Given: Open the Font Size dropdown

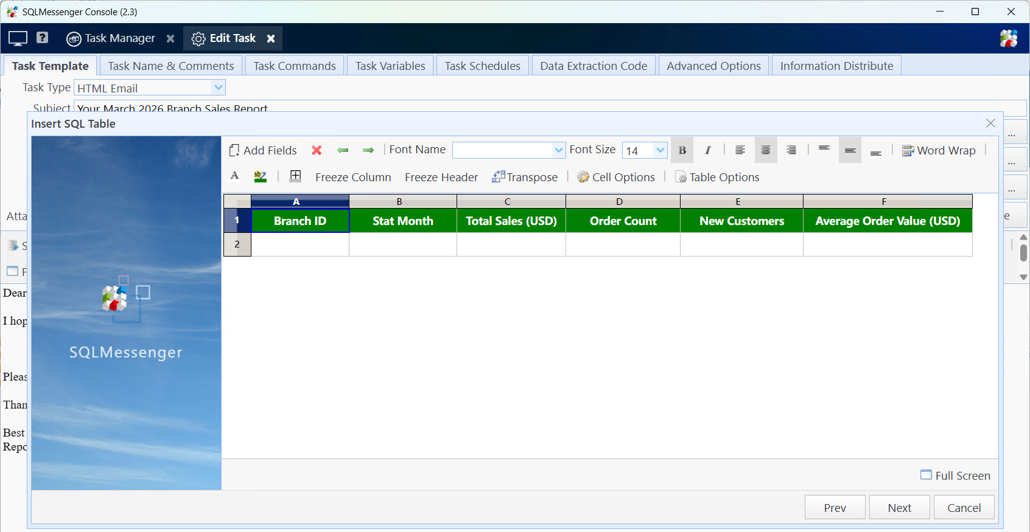Looking at the screenshot, I should pos(660,150).
